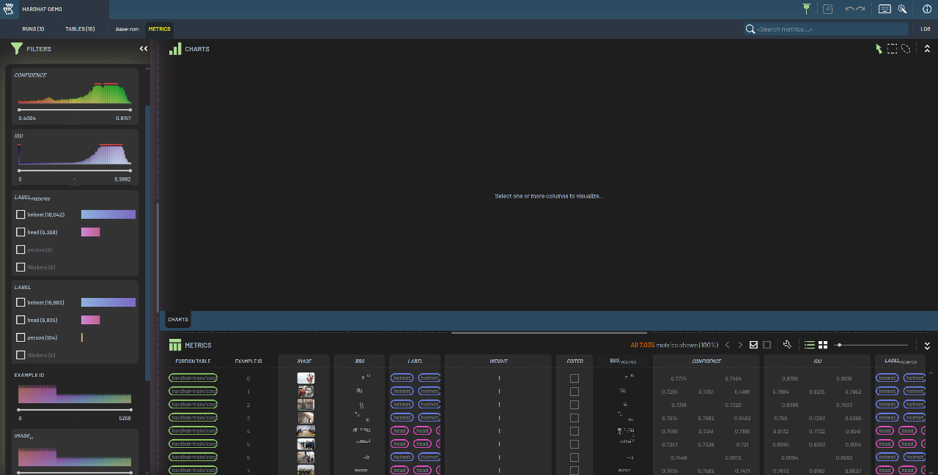This screenshot has height=475, width=938.
Task: Click the undo arrow icon
Action: (x=850, y=9)
